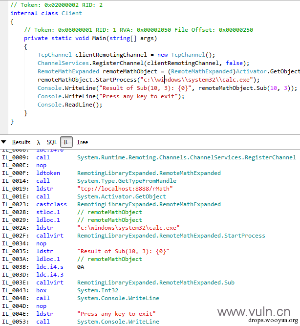Select IL_0053 call row
300x326 pixels.
click(x=81, y=322)
